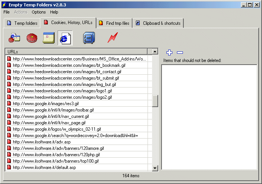262x184 pixels.
Task: Click the '164 items' status text
Action: click(131, 176)
